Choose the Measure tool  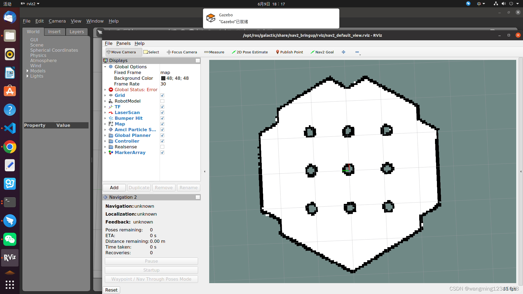click(x=214, y=52)
